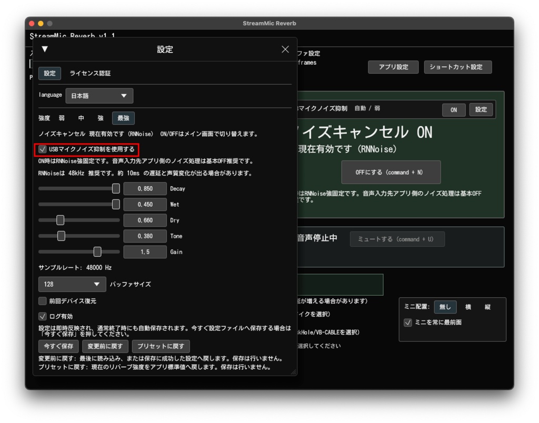Screen dimensions: 539x423
Task: Click the Dry slider handle
Action: tap(60, 220)
